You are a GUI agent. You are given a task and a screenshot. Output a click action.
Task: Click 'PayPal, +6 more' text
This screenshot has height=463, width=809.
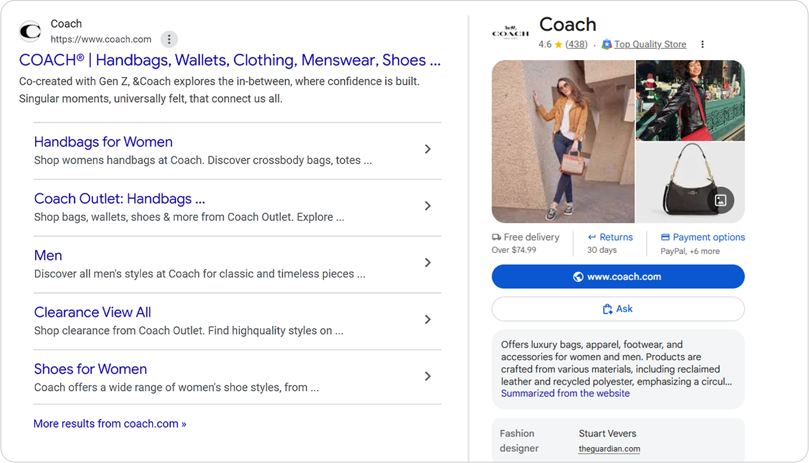click(690, 251)
